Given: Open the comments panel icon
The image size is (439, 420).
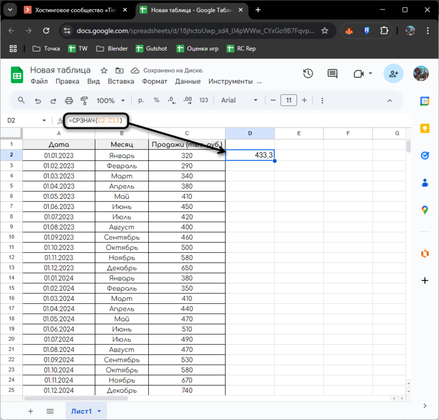Looking at the screenshot, I should pos(332,74).
